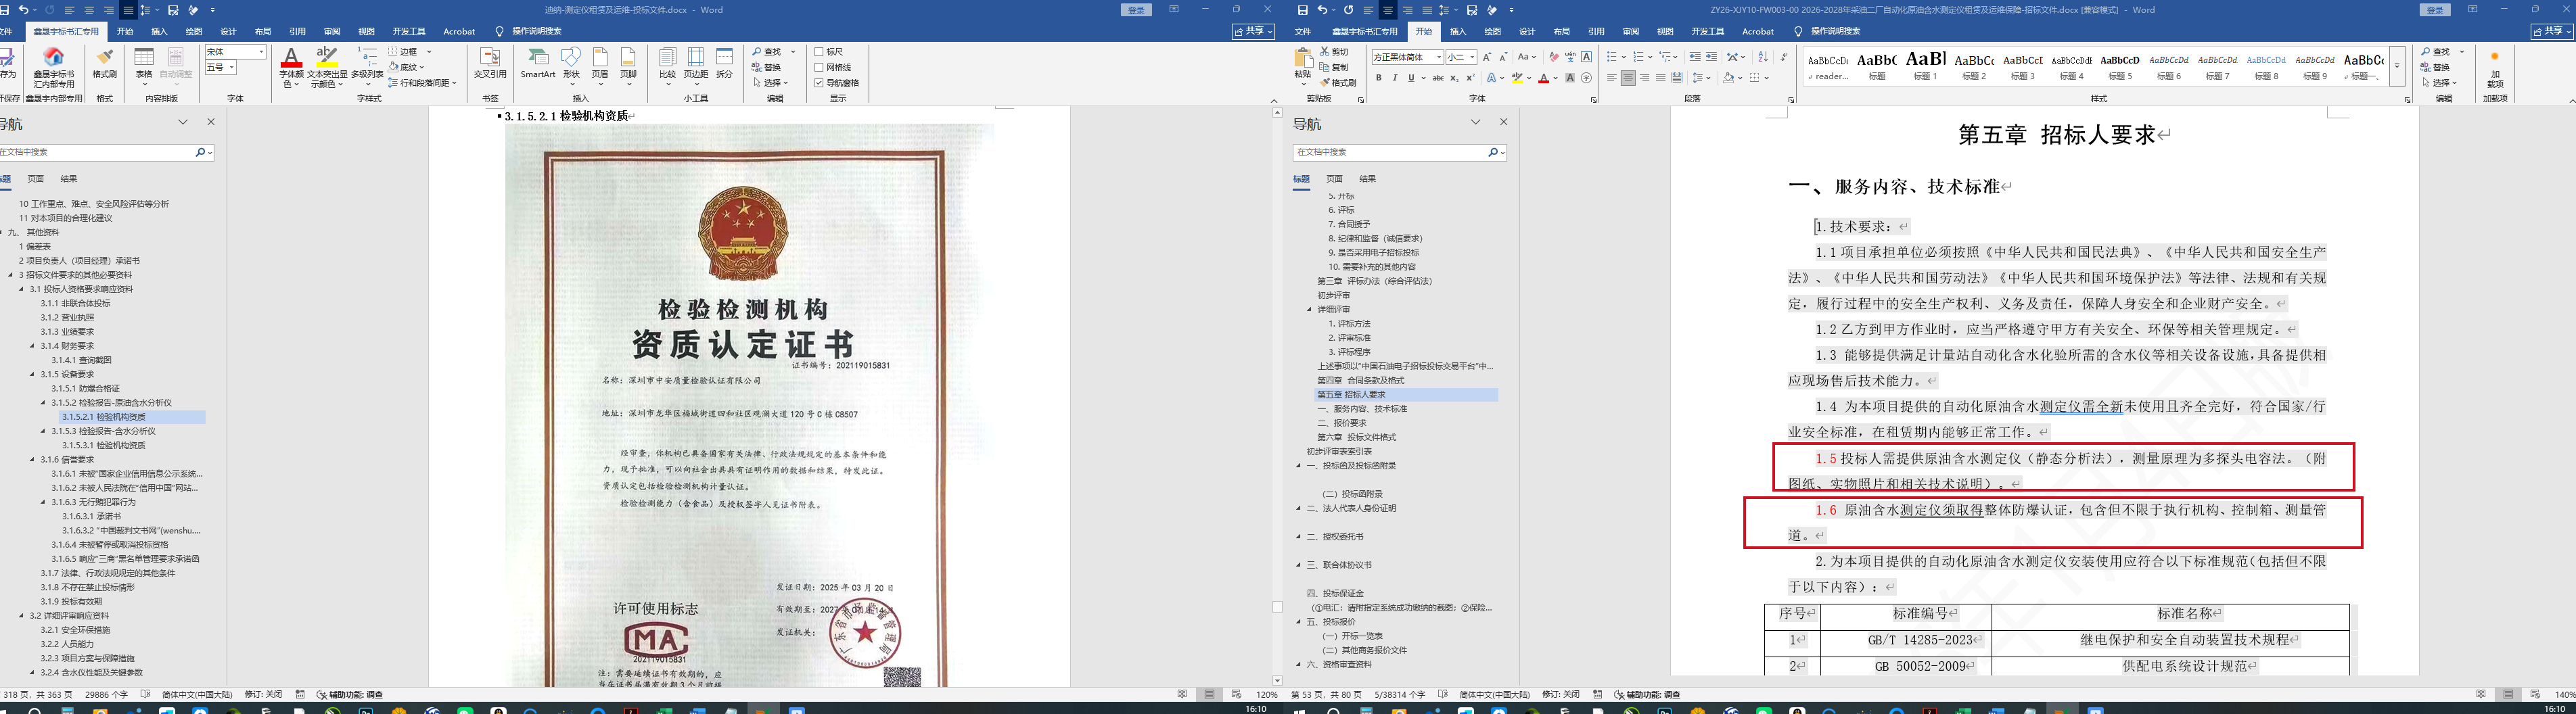Click 替换 replace button in left window

click(767, 67)
